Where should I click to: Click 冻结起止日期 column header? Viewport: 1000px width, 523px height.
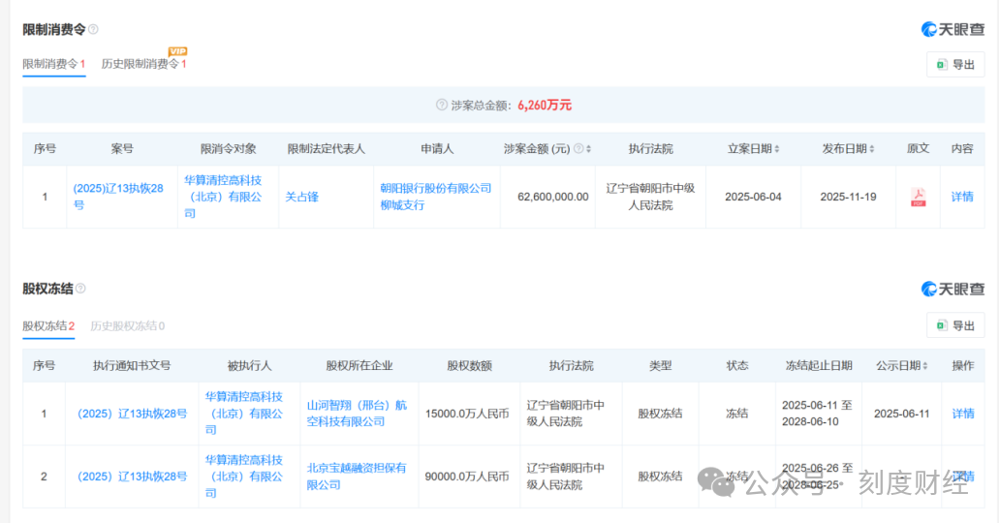click(x=819, y=365)
